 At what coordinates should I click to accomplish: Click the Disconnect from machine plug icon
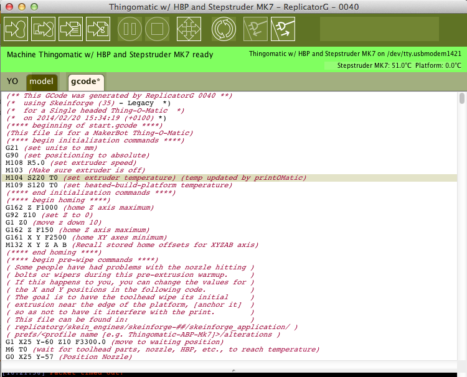click(283, 29)
